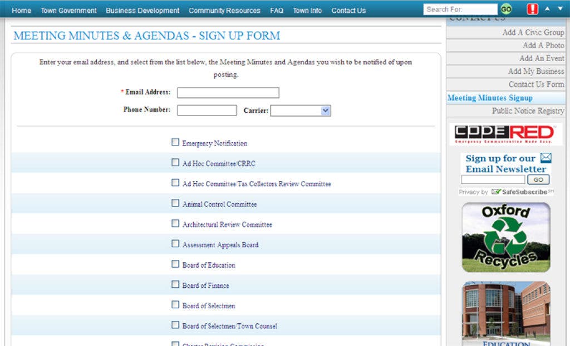Screen dimensions: 570x346
Task: Click the SafeSubscribe privacy logo
Action: (522, 192)
